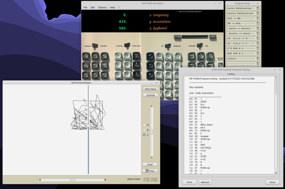Click register key c

pos(118,66)
